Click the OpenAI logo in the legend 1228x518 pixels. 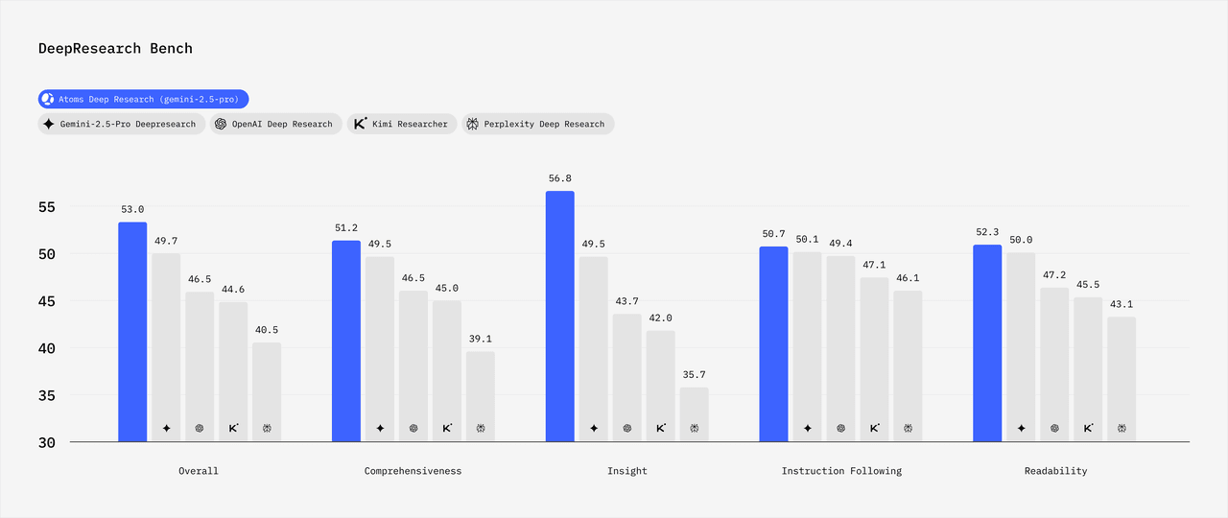point(221,124)
